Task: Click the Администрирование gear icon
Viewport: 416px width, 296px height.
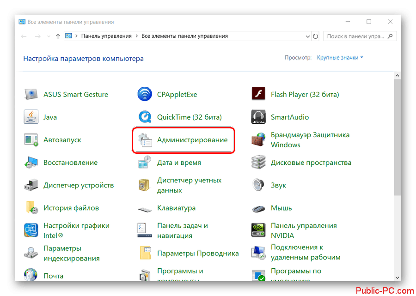Action: (145, 140)
